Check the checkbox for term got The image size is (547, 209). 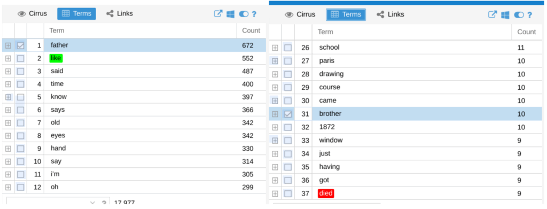[288, 180]
